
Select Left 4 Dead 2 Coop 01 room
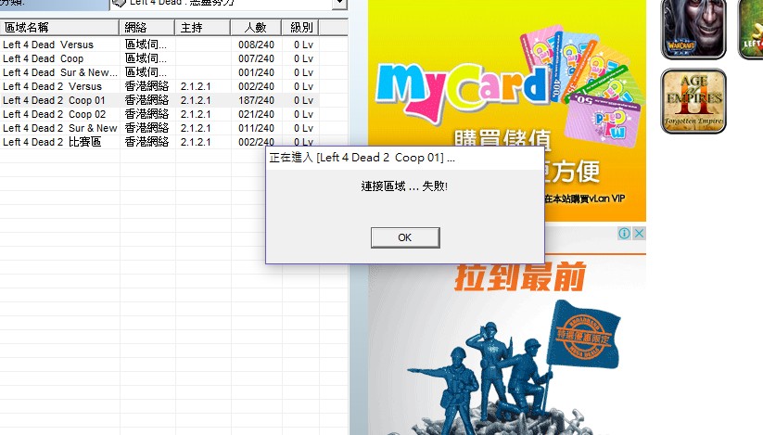[x=159, y=101]
